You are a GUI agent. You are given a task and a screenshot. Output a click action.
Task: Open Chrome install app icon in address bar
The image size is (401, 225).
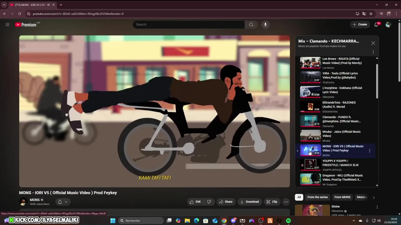(357, 14)
